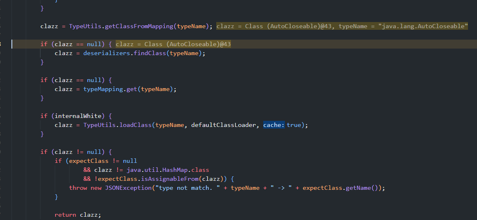
Task: Click the cache: parameter hint
Action: pos(273,125)
